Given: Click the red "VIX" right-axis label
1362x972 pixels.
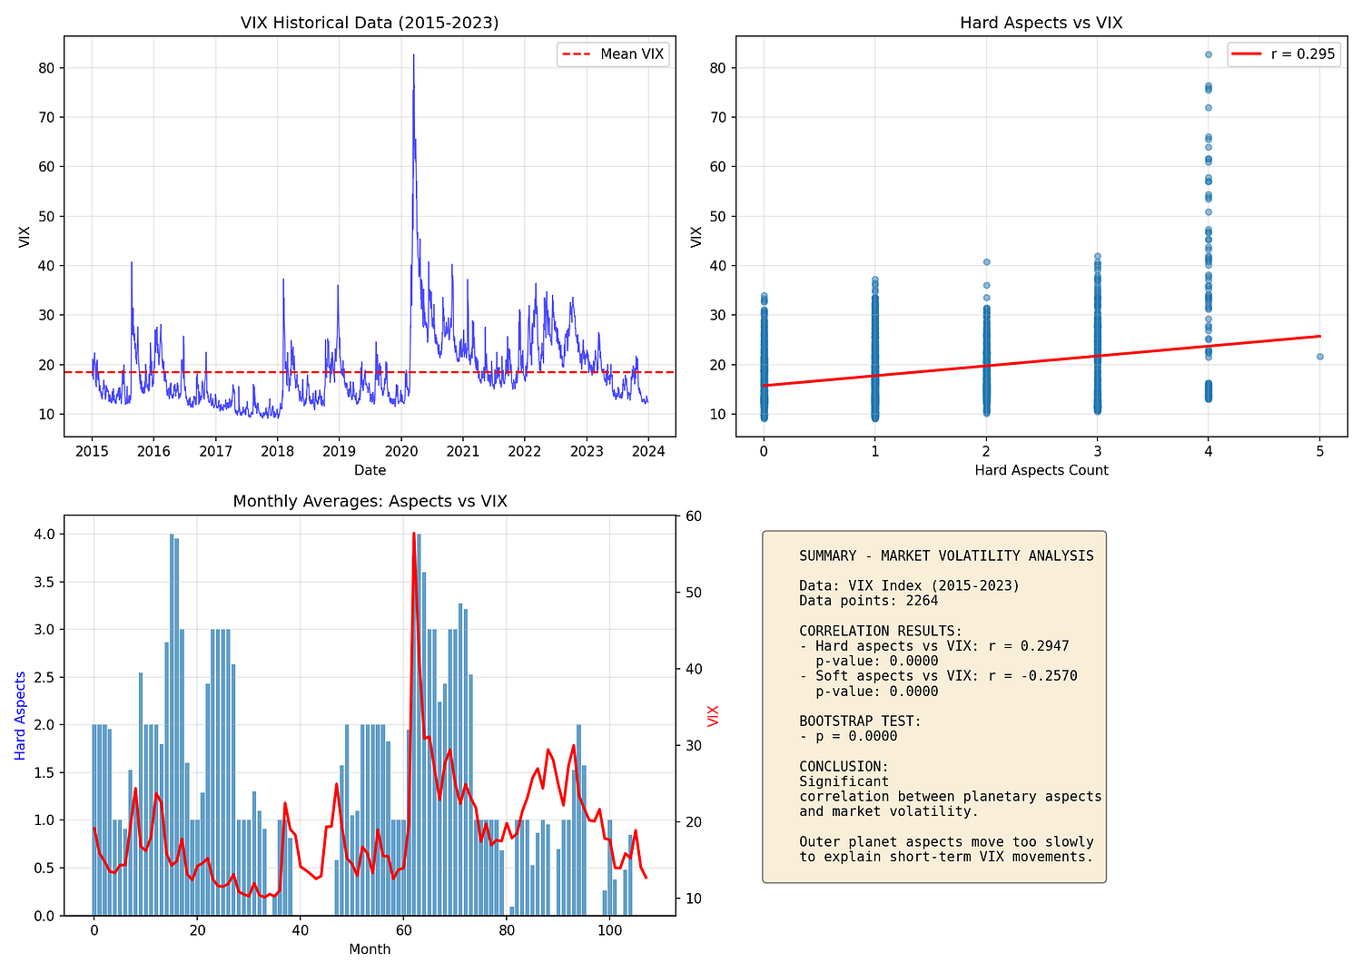Looking at the screenshot, I should [x=713, y=715].
